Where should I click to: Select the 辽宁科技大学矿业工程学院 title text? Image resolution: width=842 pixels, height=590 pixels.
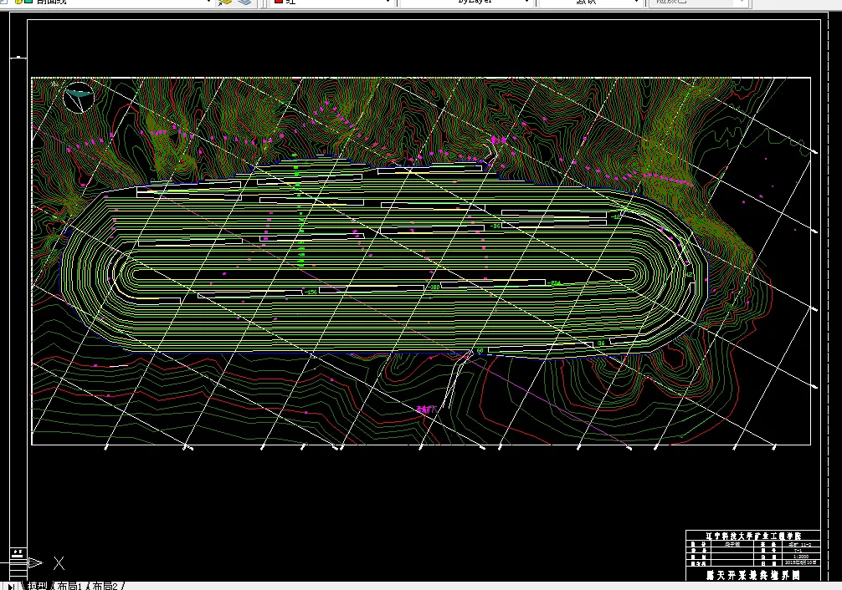[753, 536]
